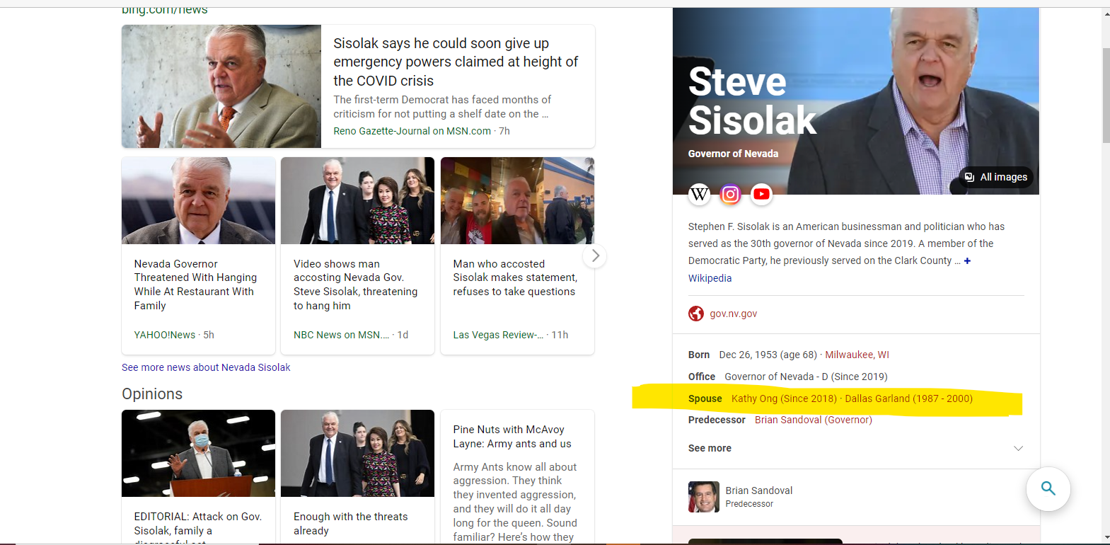Advance the news carousel with right arrow
Image resolution: width=1110 pixels, height=545 pixels.
595,256
